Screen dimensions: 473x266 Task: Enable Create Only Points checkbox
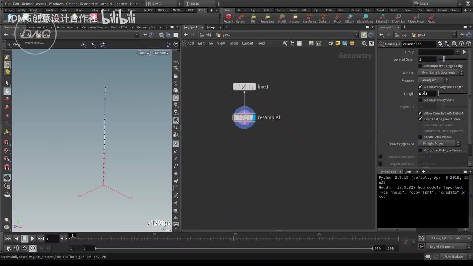pos(420,137)
